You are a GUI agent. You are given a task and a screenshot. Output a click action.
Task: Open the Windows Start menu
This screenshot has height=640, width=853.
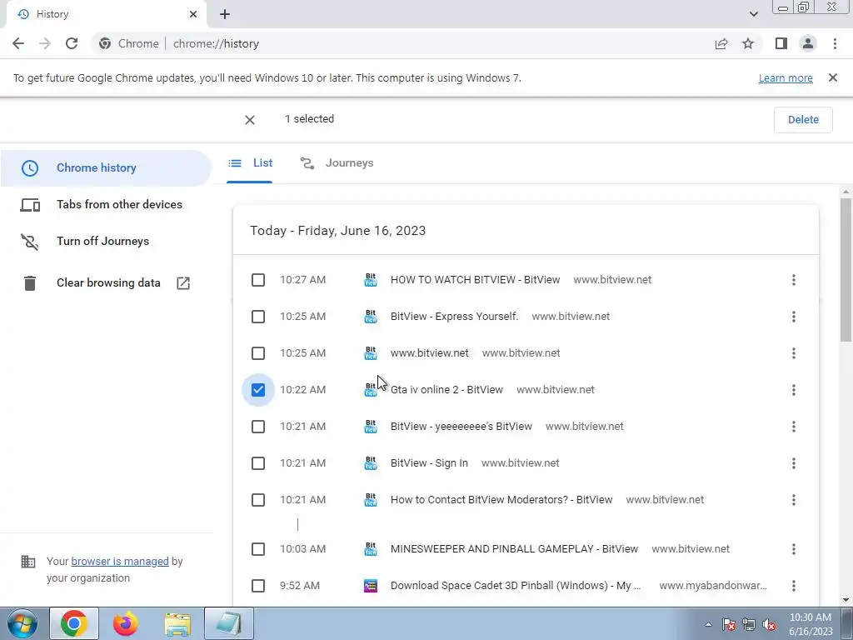click(x=22, y=623)
